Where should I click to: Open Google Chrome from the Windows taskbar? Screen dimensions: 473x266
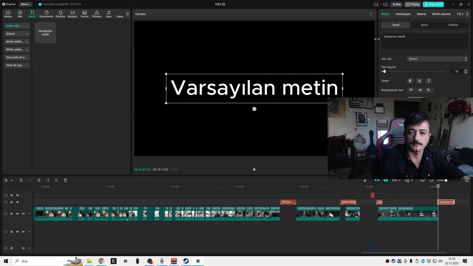click(x=101, y=261)
